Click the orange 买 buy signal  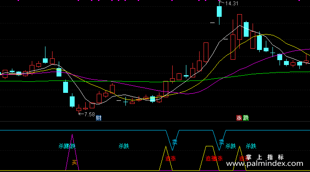click(74, 163)
